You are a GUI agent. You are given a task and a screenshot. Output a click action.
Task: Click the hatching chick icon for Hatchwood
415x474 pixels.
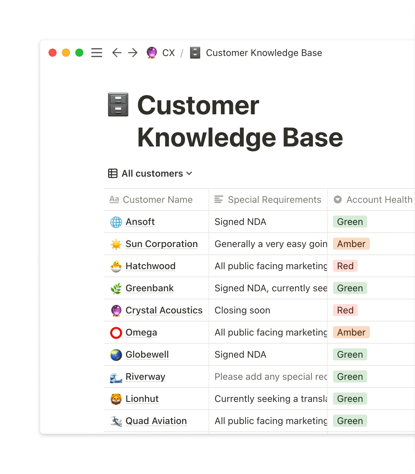point(115,266)
